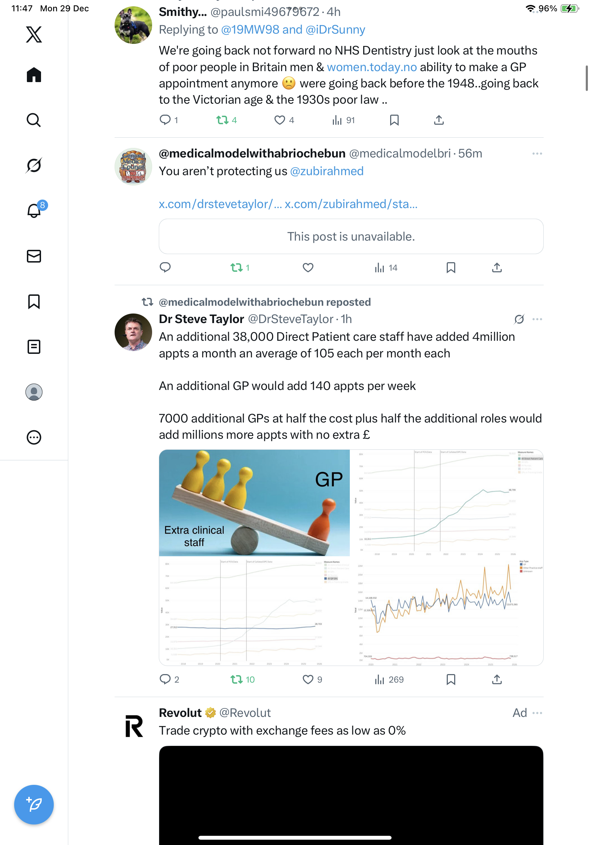Go to Home in the sidebar

(34, 75)
